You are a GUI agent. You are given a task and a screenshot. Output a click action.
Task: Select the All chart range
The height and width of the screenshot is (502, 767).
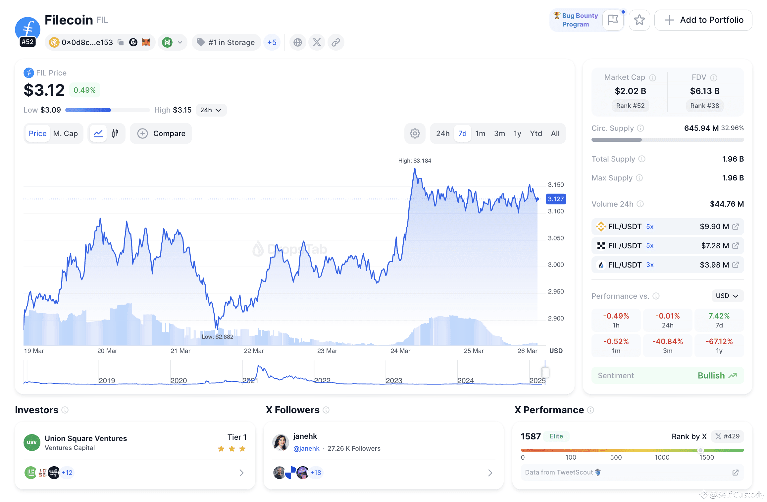point(555,133)
